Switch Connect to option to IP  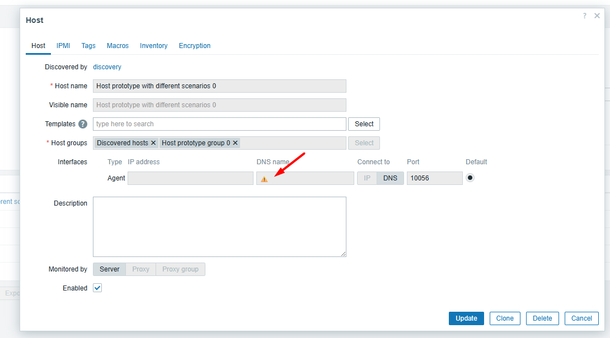(367, 178)
